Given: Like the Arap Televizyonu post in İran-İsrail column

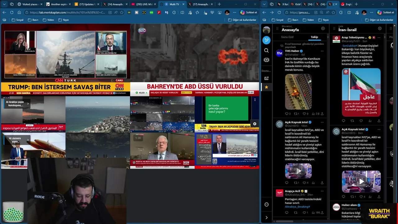Looking at the screenshot, I should point(361,121).
